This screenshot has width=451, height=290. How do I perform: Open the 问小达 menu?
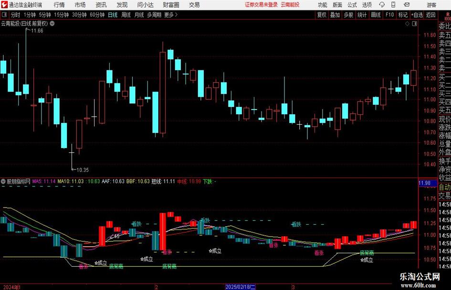pos(145,5)
